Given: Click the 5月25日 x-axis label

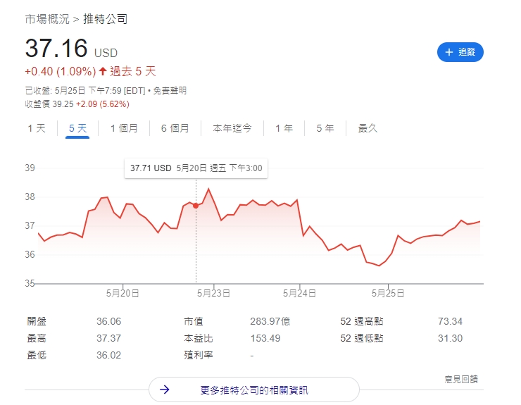Looking at the screenshot, I should [x=388, y=293].
